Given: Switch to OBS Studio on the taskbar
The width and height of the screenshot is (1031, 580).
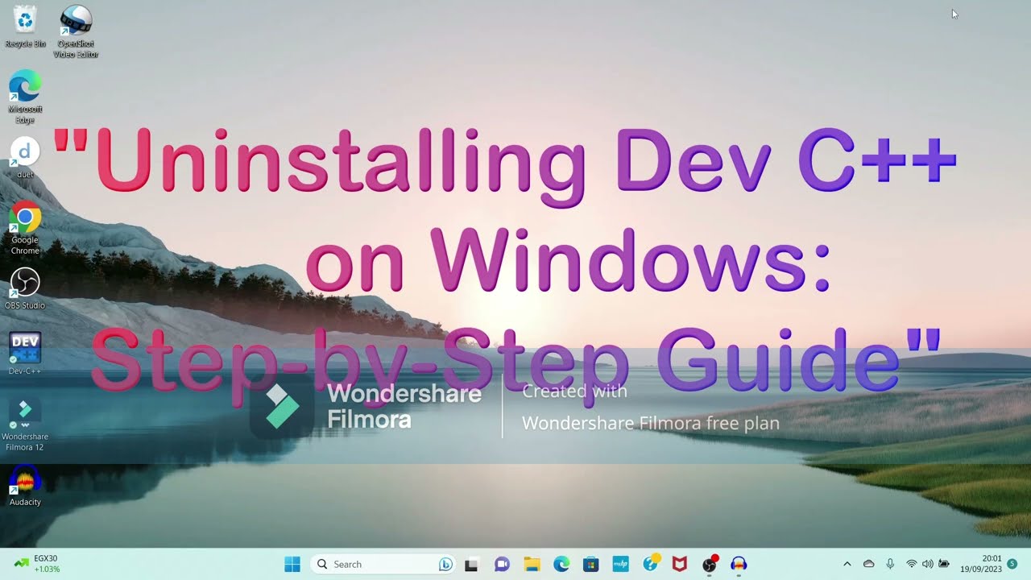Looking at the screenshot, I should [710, 564].
